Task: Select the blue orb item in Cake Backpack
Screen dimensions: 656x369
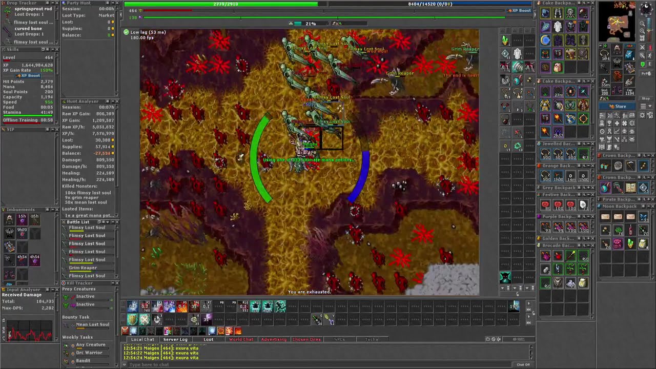Action: [545, 40]
